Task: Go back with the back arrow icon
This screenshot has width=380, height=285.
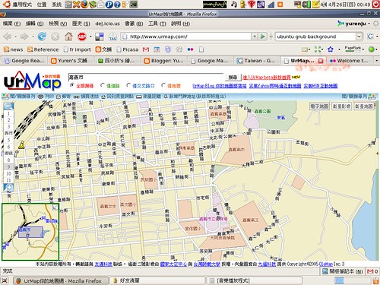Action: (7, 36)
